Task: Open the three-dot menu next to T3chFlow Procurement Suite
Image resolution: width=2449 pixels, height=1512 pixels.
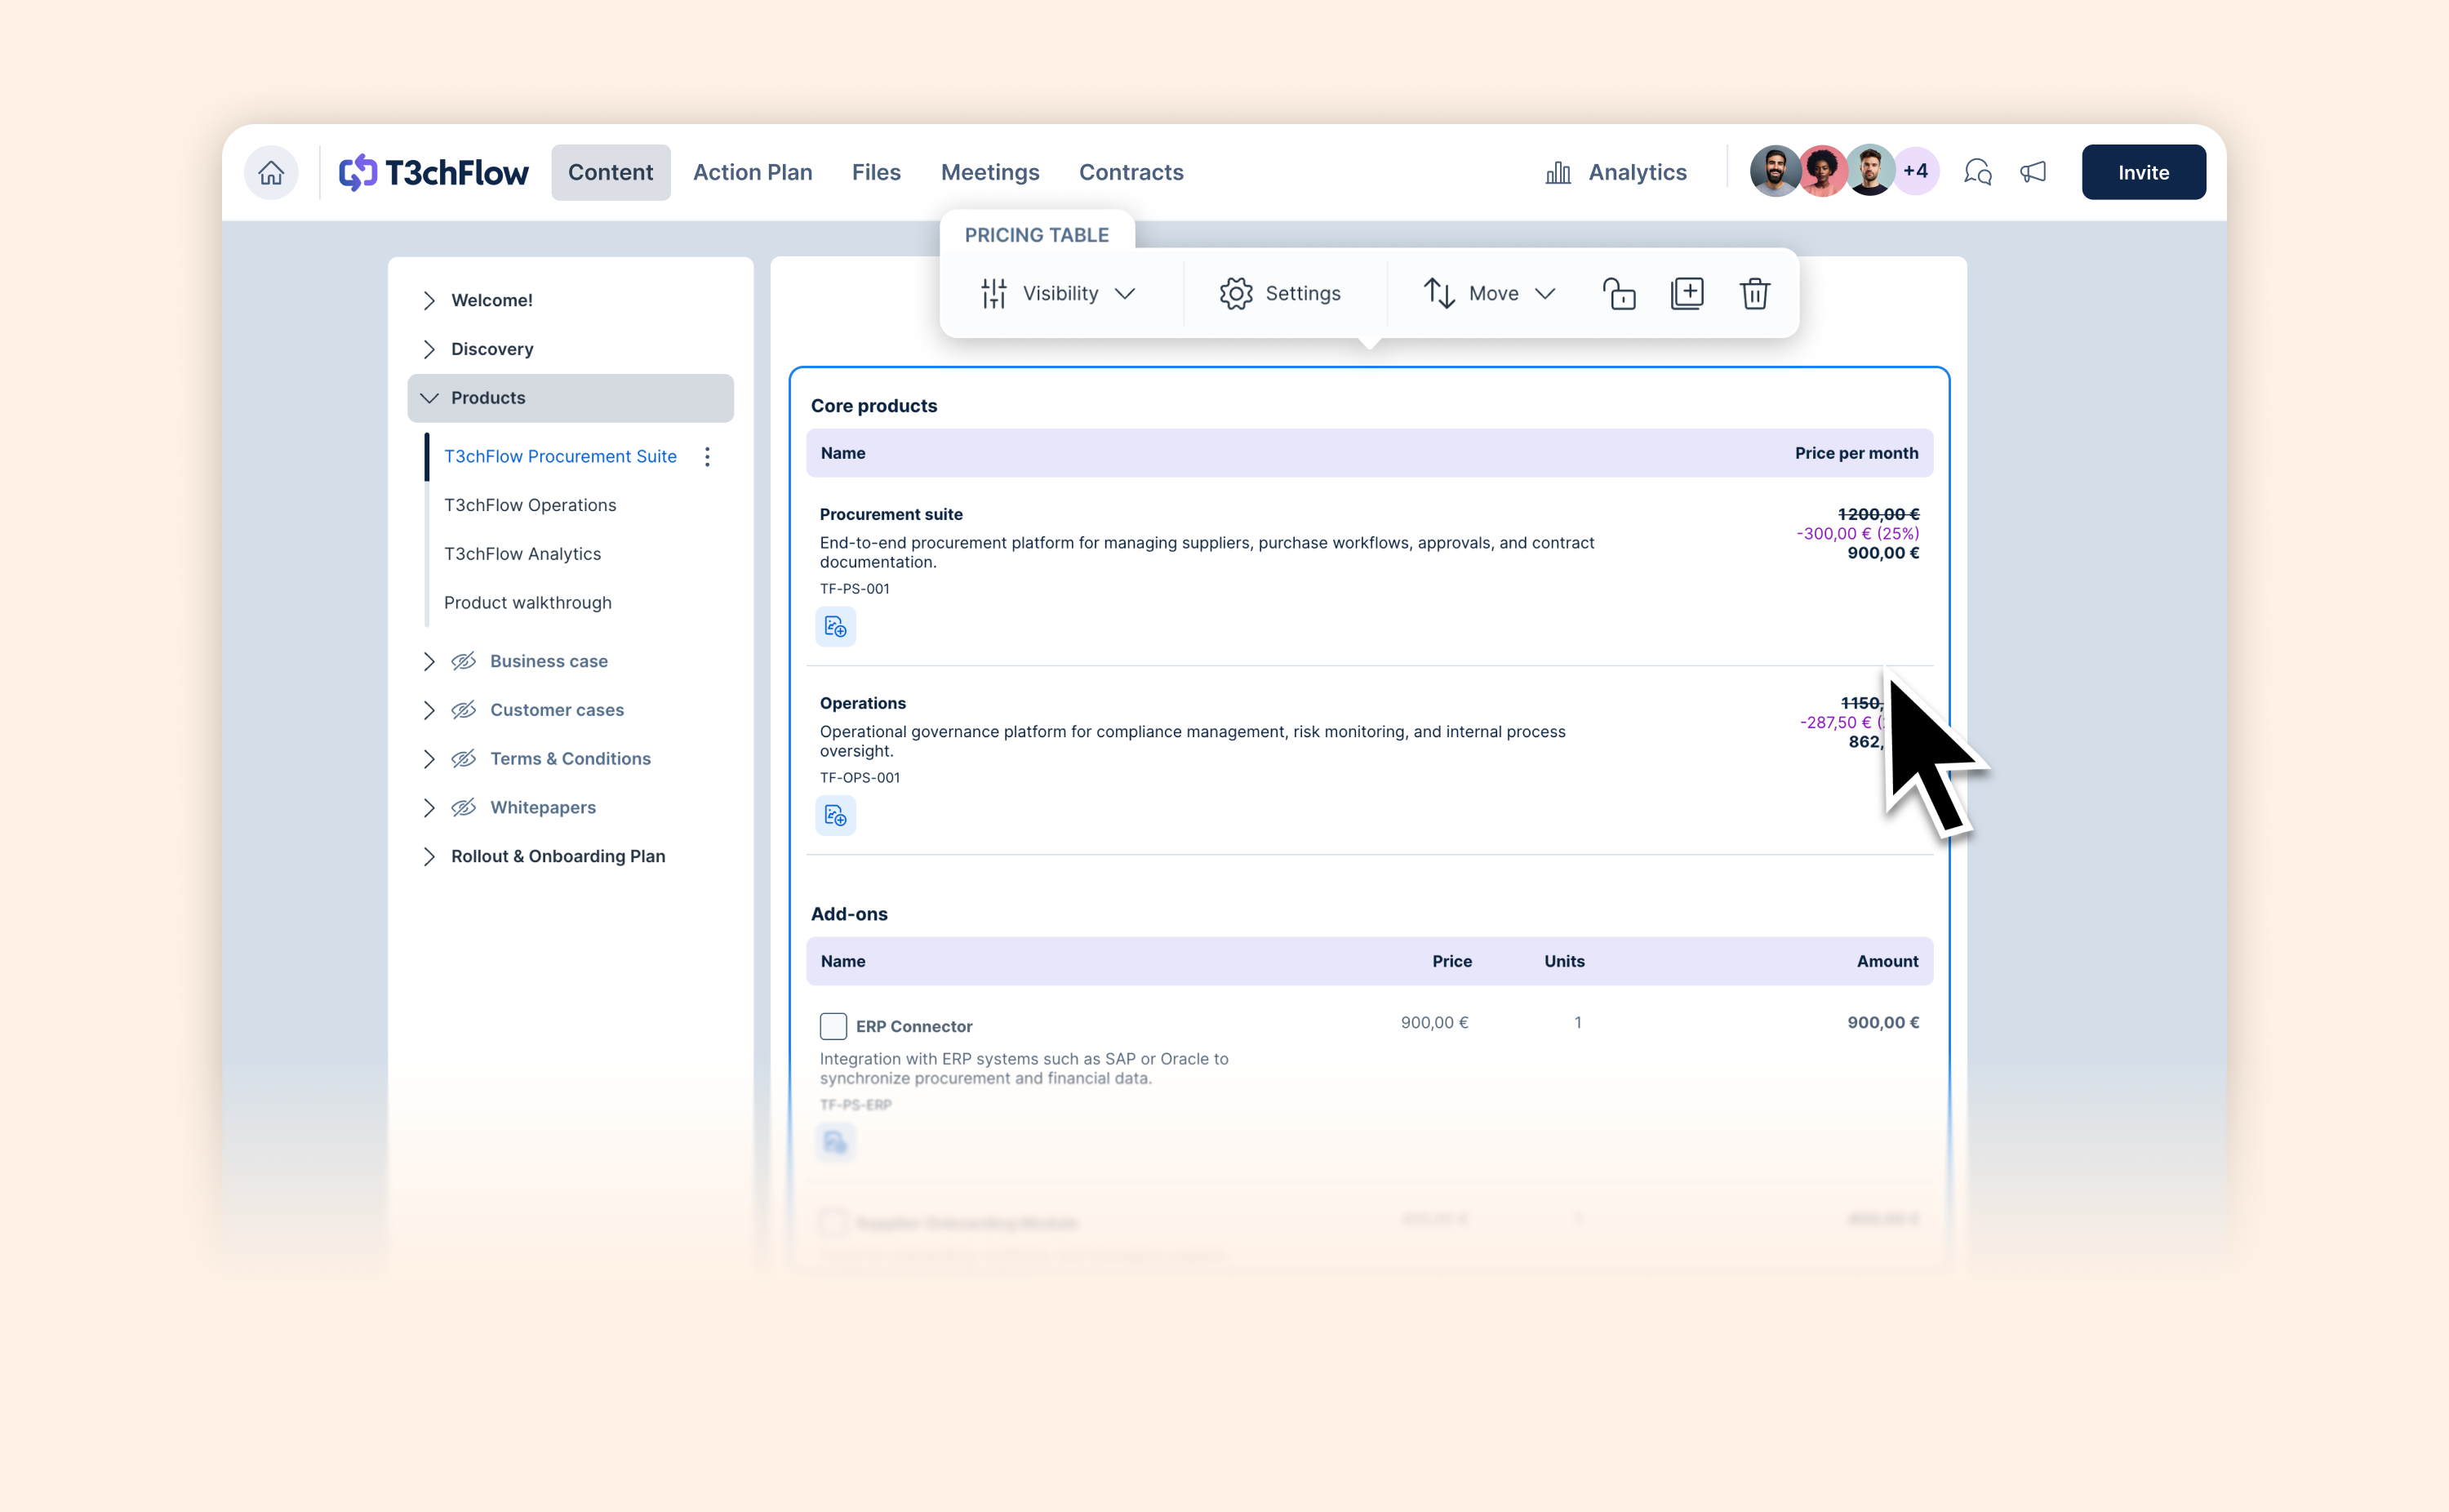Action: pos(708,456)
